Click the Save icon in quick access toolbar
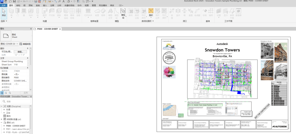Screen dimensions: 296x134 14,1
